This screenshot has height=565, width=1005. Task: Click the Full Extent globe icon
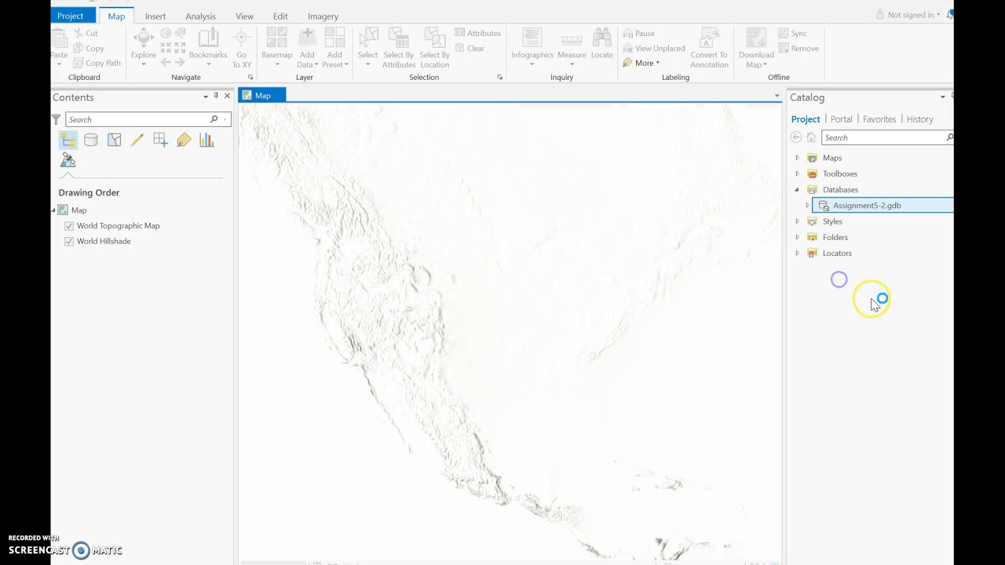[166, 33]
